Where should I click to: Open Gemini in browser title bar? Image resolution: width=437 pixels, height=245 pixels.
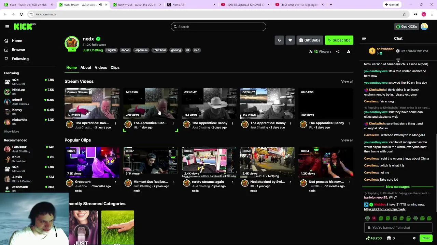392,5
